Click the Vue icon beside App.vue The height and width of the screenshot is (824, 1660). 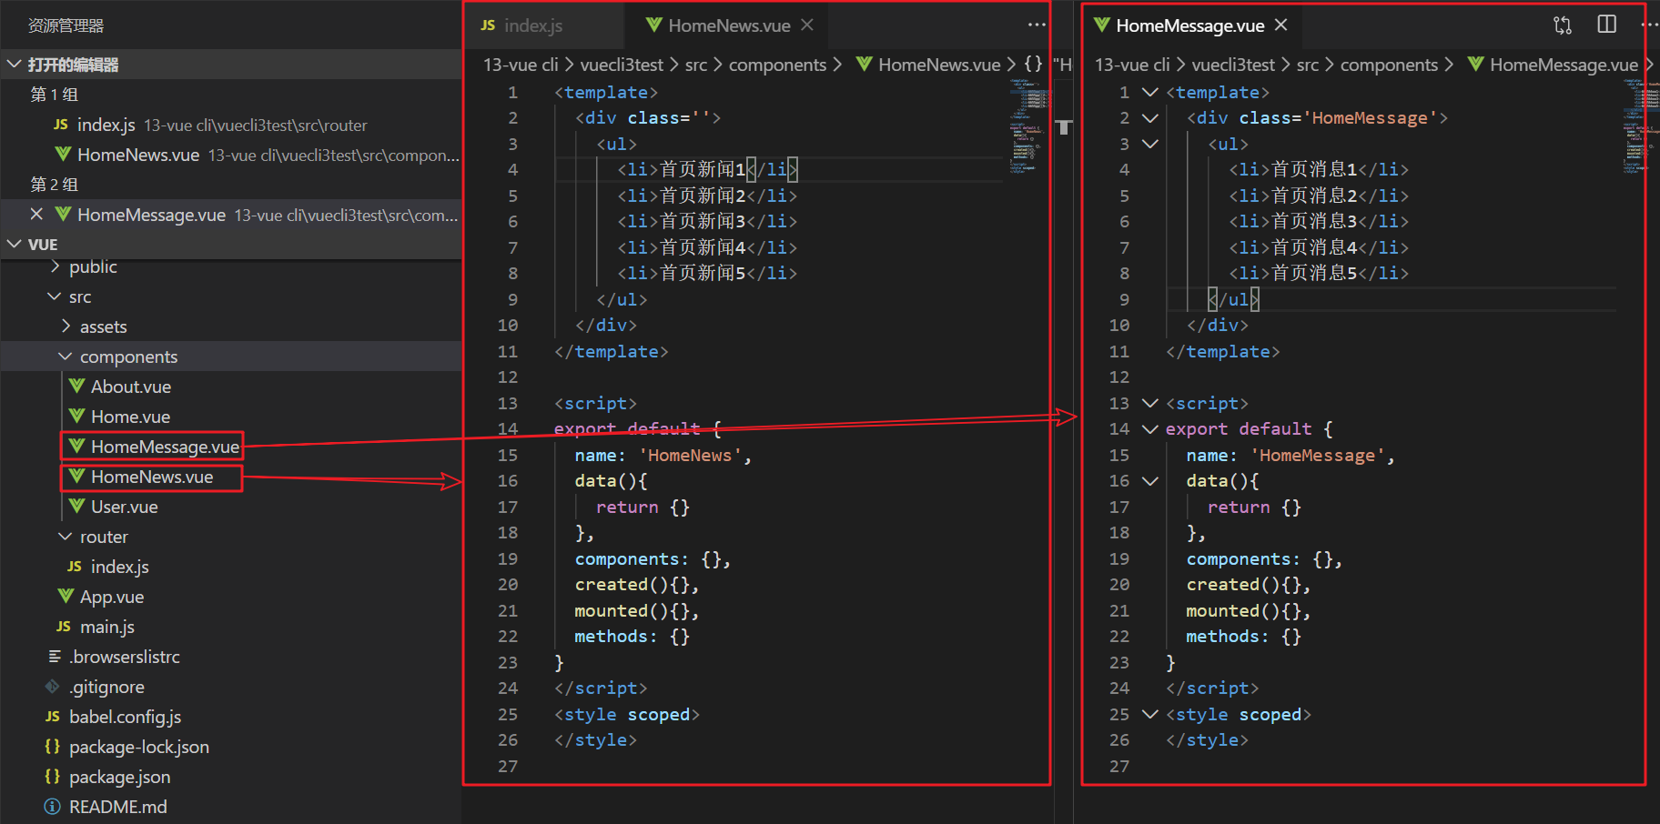(66, 597)
